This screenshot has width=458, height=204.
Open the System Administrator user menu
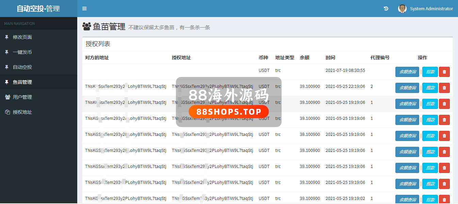coord(431,9)
